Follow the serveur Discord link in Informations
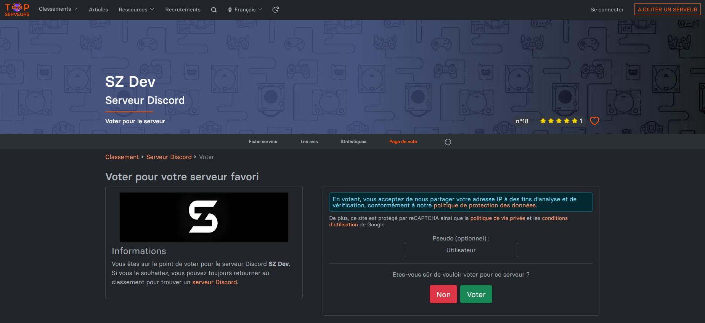 click(215, 282)
